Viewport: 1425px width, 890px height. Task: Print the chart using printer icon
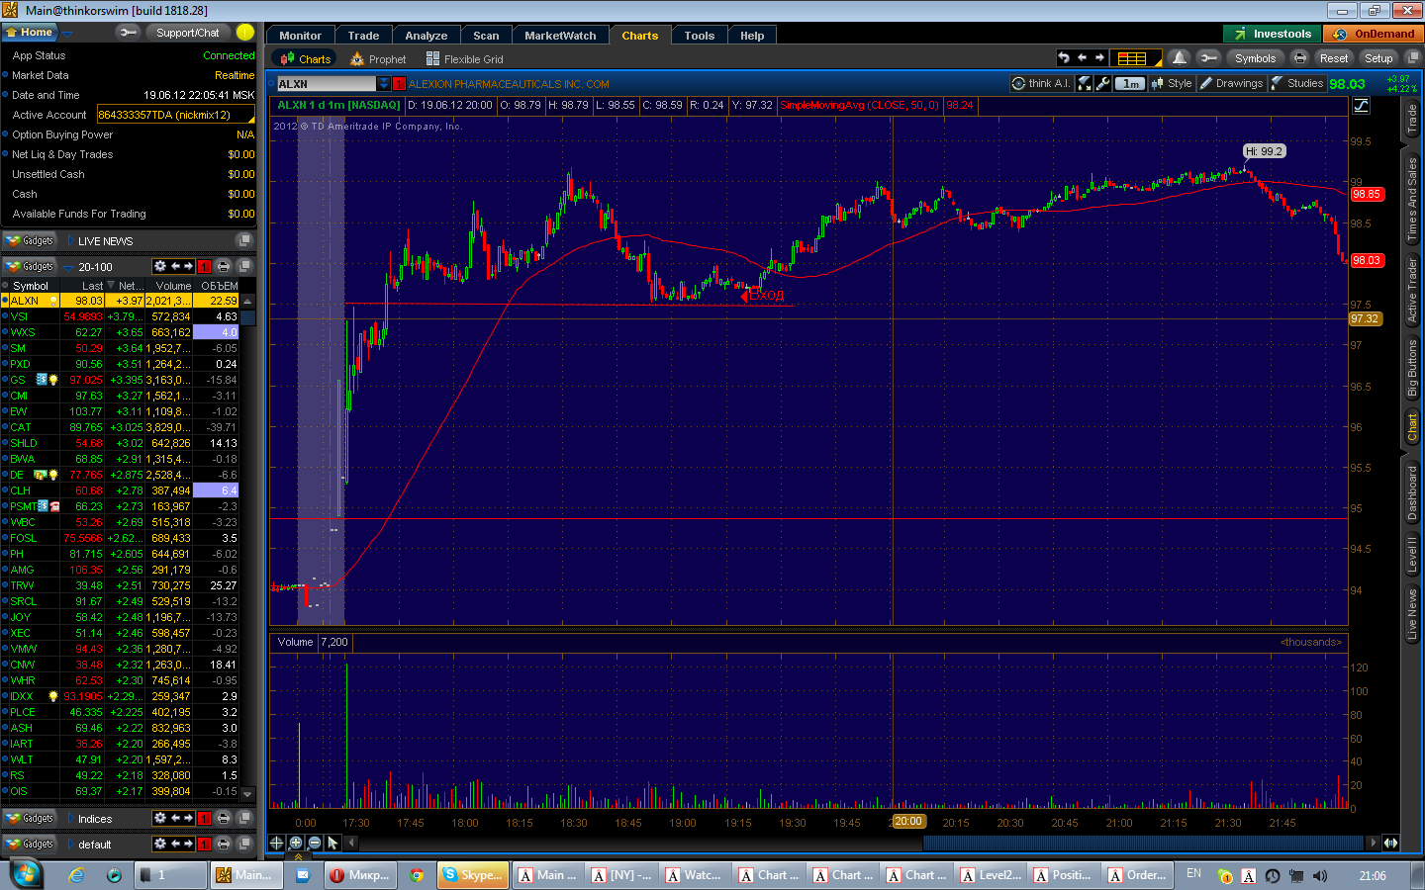[x=1300, y=58]
